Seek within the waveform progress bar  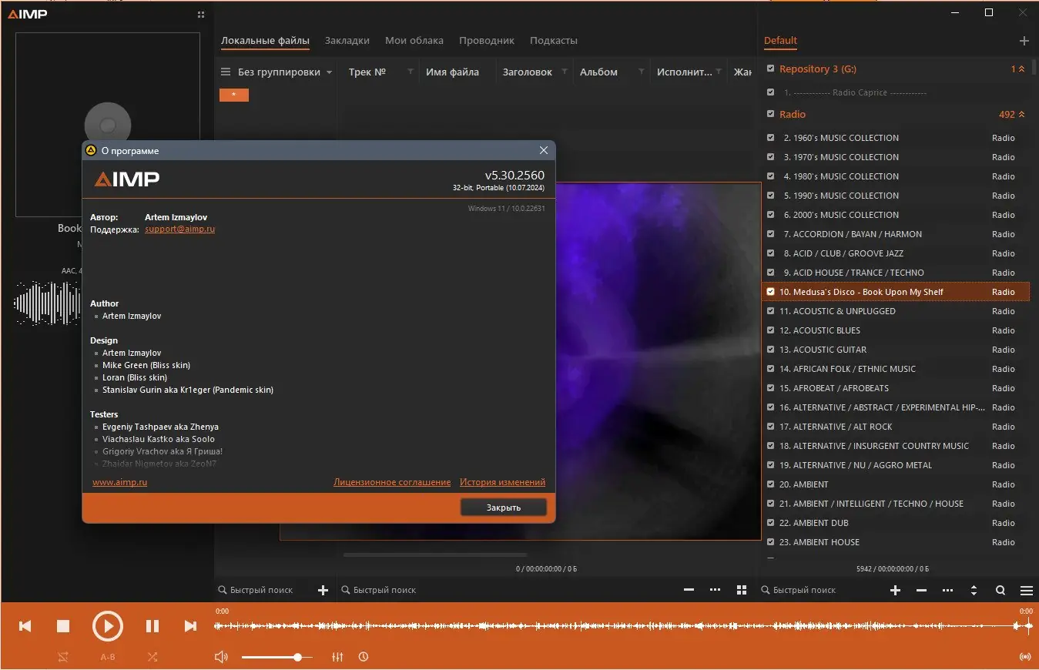(623, 626)
